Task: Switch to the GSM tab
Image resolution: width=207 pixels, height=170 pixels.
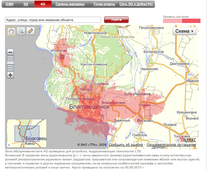Action: 9,4
